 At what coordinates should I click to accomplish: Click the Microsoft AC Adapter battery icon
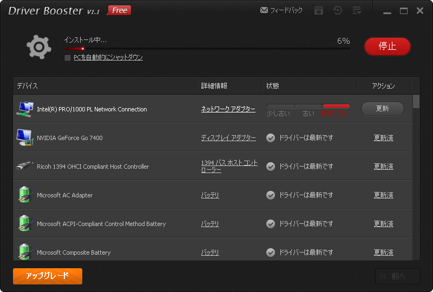pos(25,195)
